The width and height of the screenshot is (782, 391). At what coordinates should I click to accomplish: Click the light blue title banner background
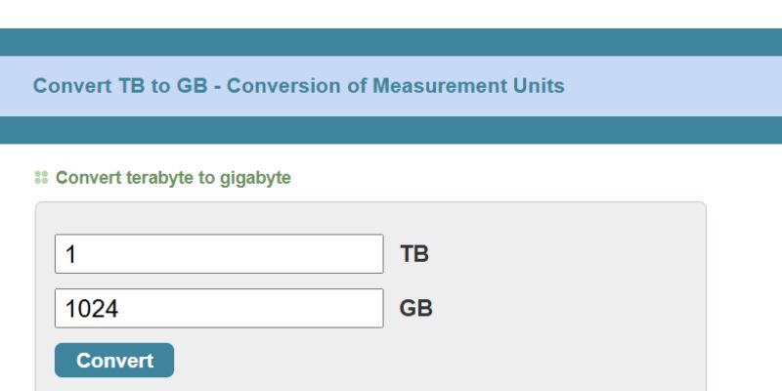[674, 86]
